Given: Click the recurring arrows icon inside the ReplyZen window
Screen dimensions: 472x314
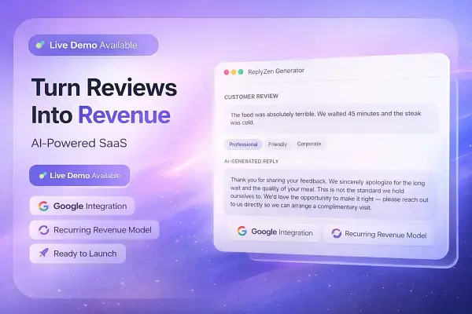Looking at the screenshot, I should pos(336,233).
